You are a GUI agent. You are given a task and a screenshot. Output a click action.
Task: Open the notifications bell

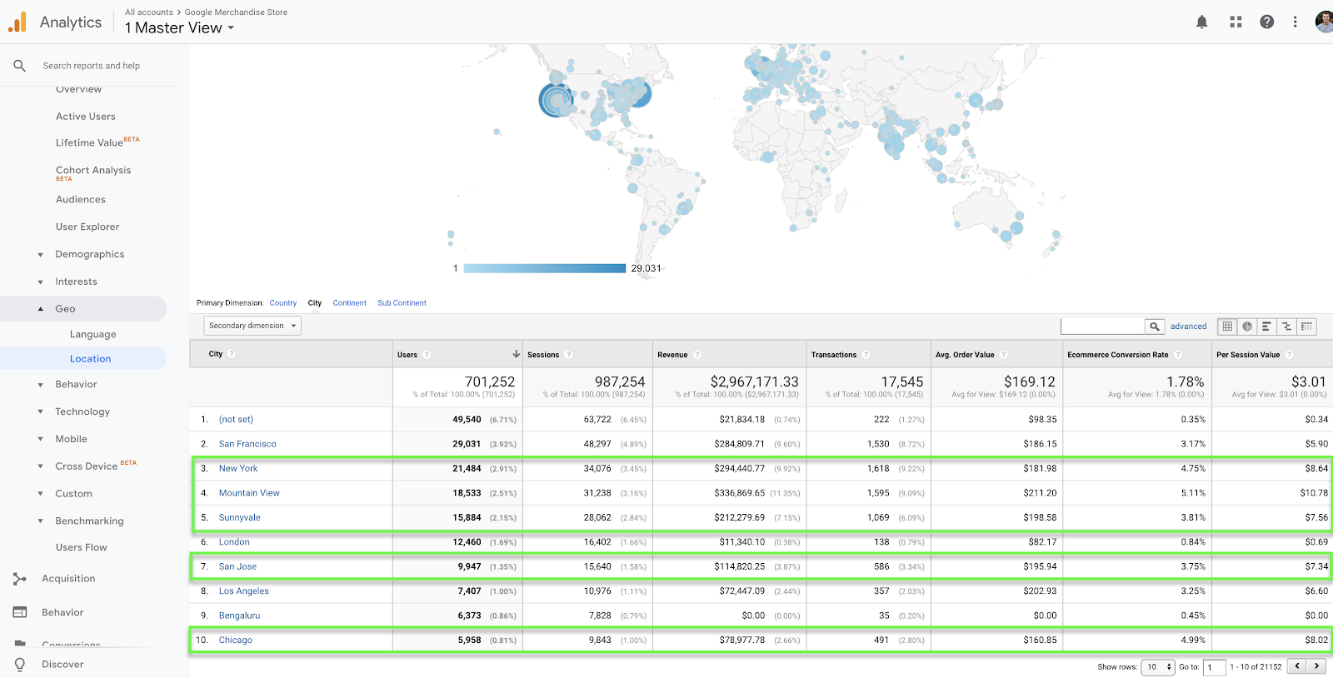coord(1201,22)
